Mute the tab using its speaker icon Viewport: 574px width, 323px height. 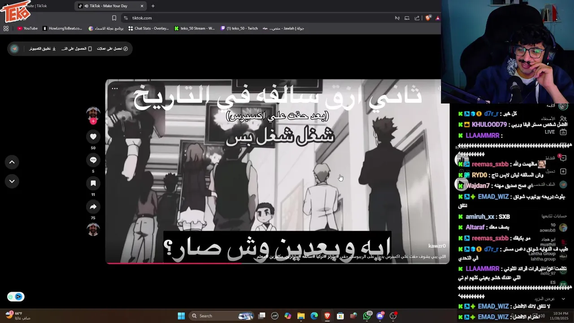point(86,6)
